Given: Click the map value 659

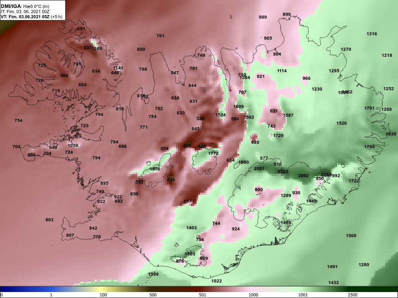Looking at the screenshot, I should click(31, 155).
